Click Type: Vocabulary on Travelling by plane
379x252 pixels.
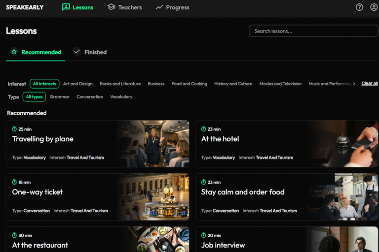coord(29,157)
